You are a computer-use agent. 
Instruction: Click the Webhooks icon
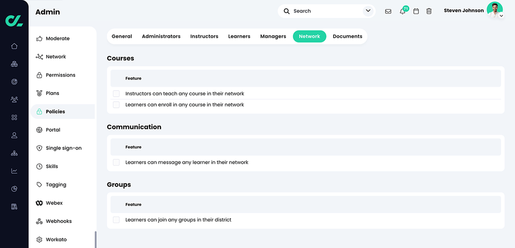click(x=39, y=221)
